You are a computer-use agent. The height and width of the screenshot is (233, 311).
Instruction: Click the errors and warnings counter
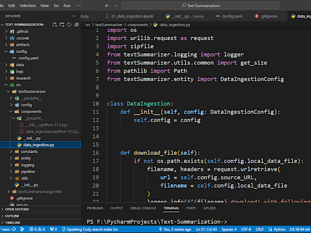(37, 229)
